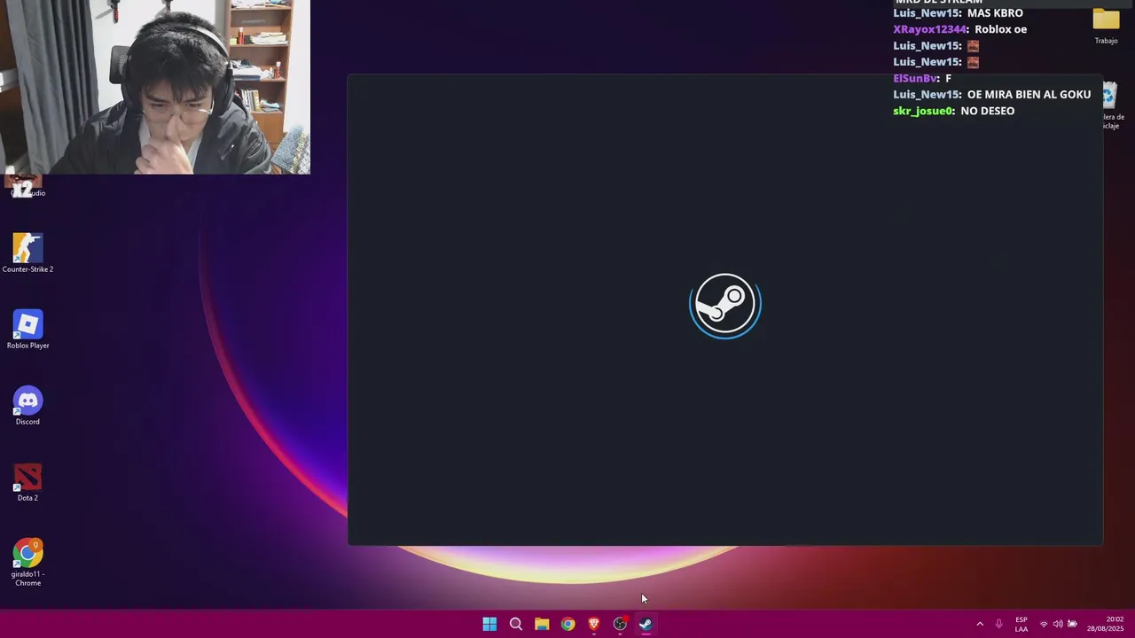Click the battery tray icon
The height and width of the screenshot is (638, 1135).
tap(1072, 624)
